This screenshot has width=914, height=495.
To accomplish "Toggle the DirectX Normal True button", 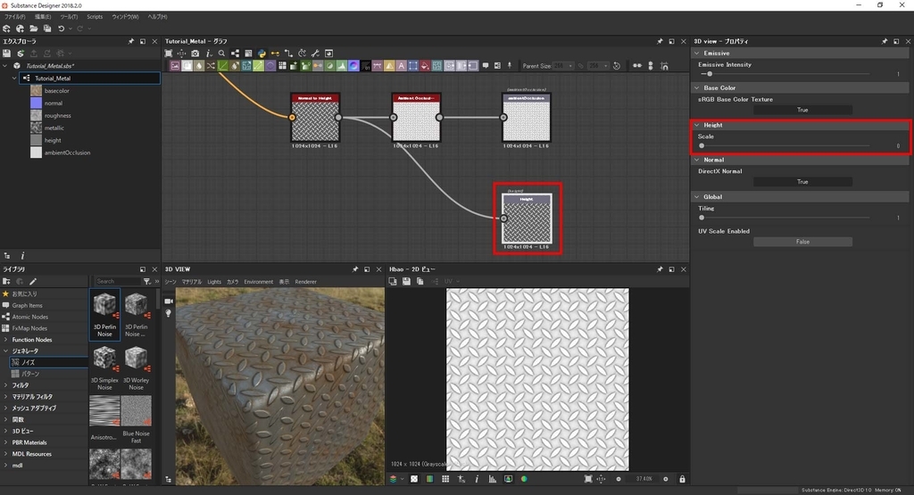I will (x=802, y=181).
